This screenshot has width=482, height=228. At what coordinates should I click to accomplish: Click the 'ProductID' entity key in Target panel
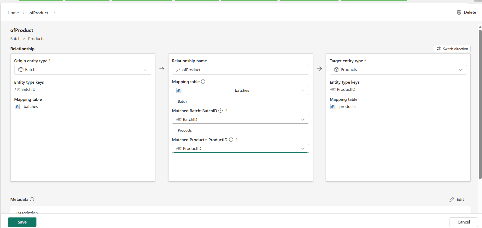click(346, 89)
